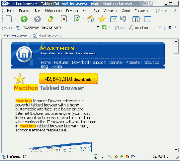Open Favorites with the star icon

(102, 19)
